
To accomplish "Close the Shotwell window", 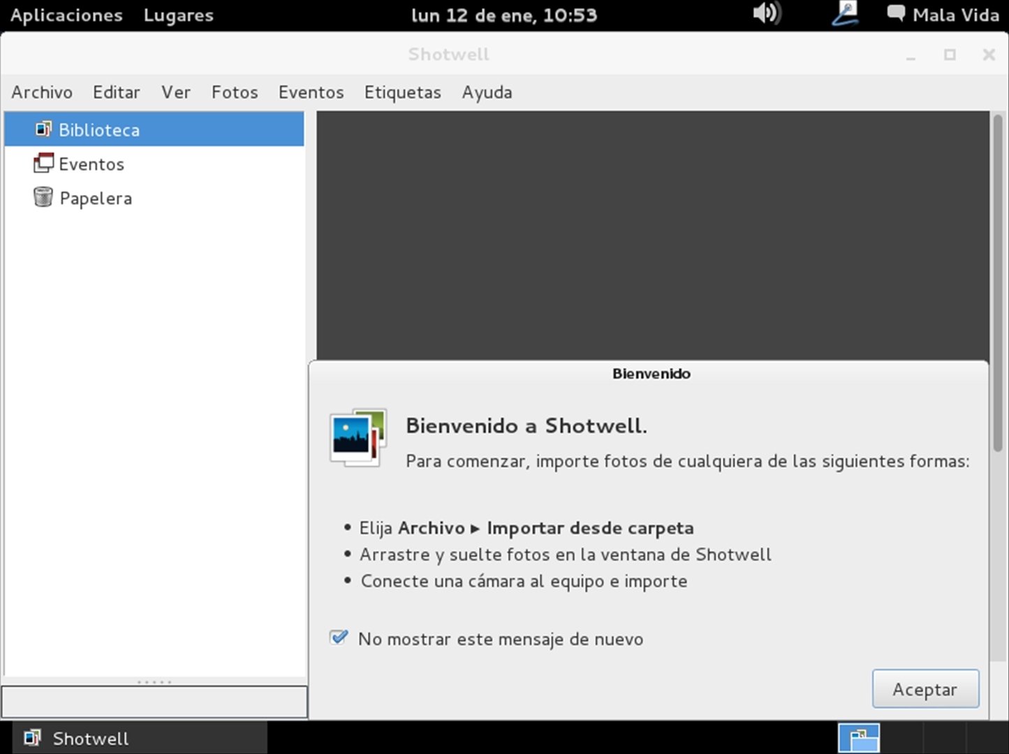I will 989,55.
